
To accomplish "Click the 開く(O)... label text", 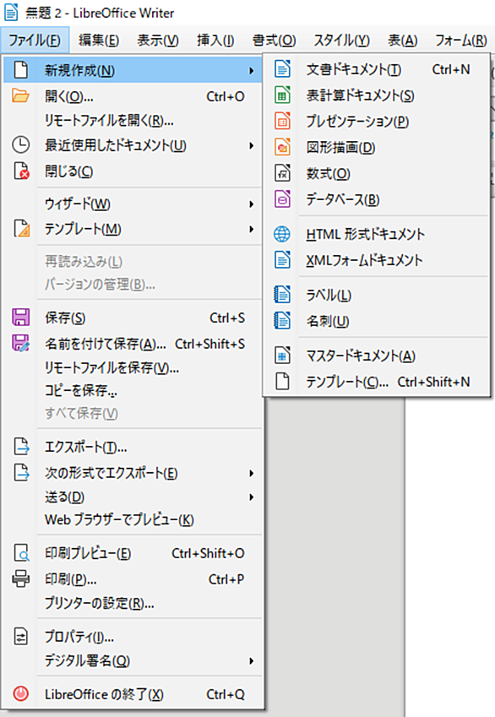I will pyautogui.click(x=68, y=96).
